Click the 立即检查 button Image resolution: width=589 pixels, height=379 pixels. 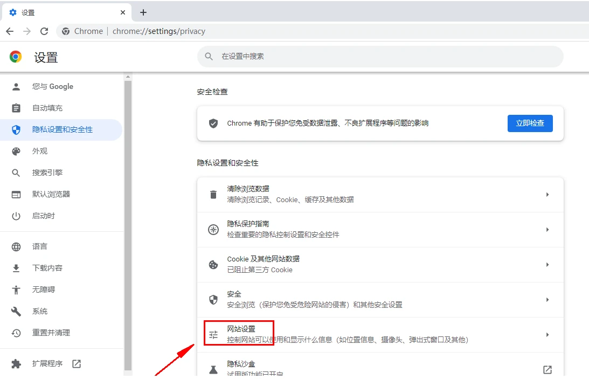530,123
